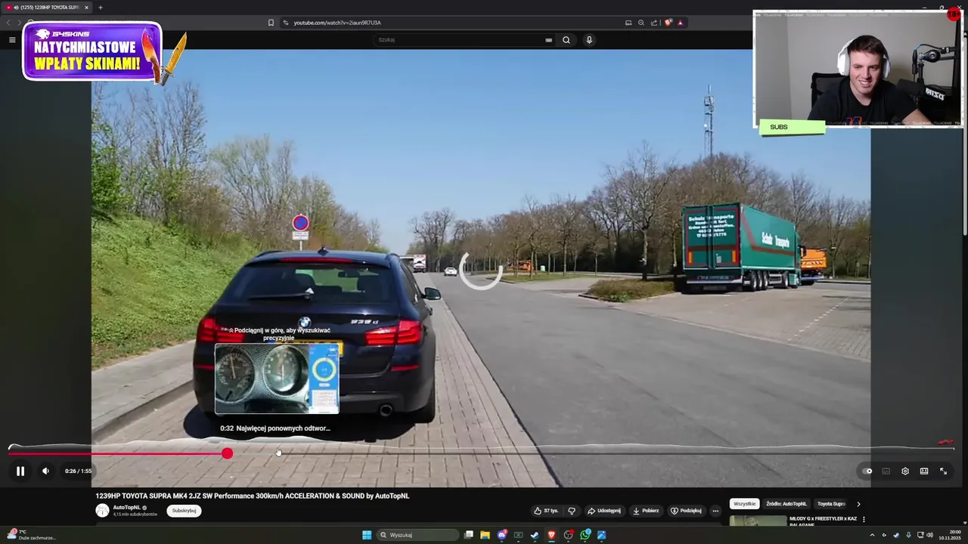Viewport: 968px width, 544px height.
Task: Open Discord from the taskbar
Action: point(501,535)
